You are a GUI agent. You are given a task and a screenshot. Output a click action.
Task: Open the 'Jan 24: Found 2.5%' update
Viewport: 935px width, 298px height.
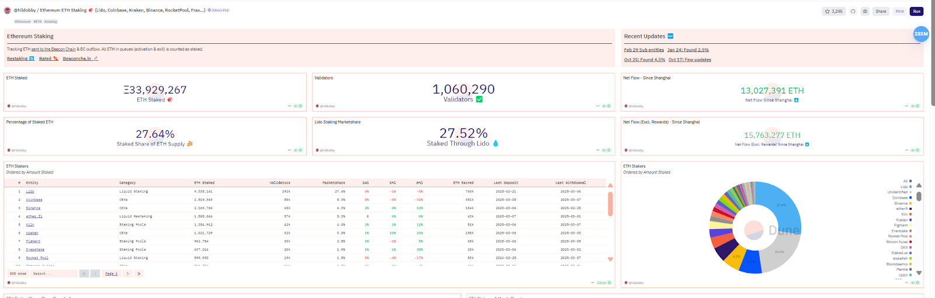click(688, 50)
